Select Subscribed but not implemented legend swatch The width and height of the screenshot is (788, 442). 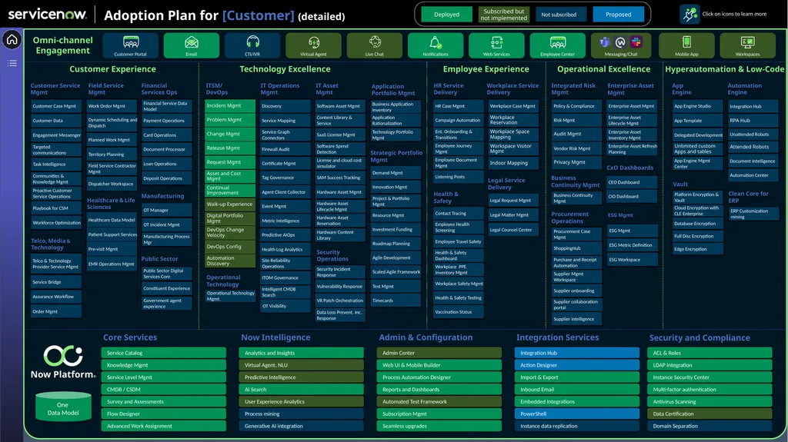coord(503,15)
